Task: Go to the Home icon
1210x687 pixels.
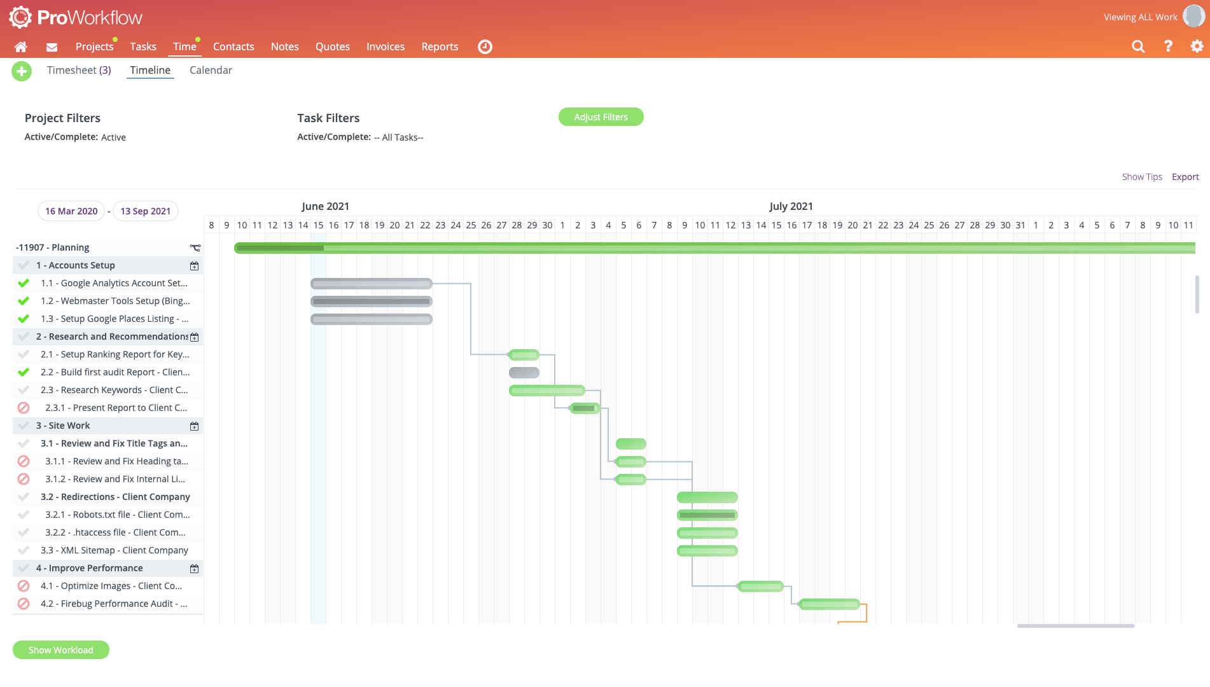Action: (x=21, y=46)
